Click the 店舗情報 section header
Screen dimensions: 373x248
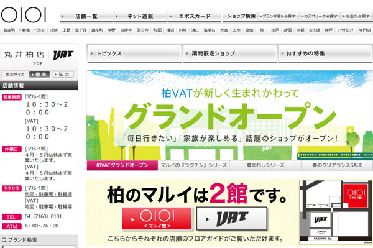tap(39, 86)
